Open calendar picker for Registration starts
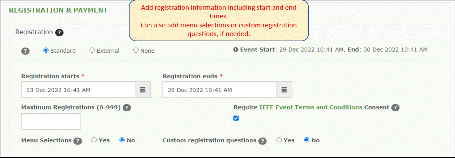 pos(142,90)
